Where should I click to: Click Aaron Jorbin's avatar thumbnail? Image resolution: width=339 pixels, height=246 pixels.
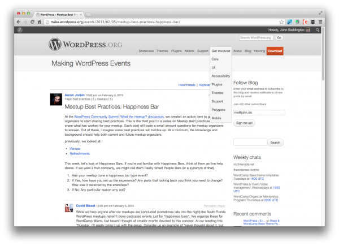point(56,100)
